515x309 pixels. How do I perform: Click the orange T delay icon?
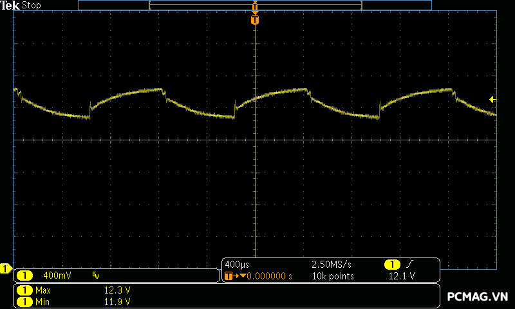coord(229,276)
